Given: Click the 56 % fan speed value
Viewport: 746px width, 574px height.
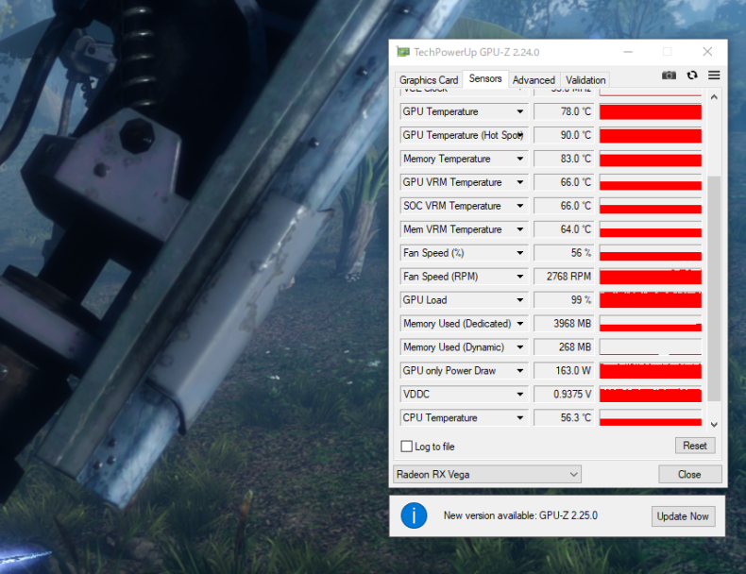Looking at the screenshot, I should point(564,253).
